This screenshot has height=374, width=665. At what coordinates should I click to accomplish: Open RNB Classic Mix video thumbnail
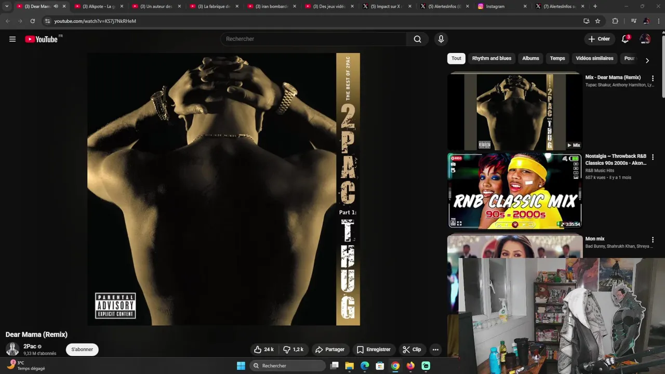click(x=514, y=190)
